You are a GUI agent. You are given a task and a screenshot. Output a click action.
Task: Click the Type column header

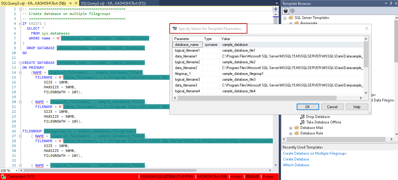click(211, 39)
